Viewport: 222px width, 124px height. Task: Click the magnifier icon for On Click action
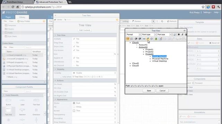[x=115, y=88]
